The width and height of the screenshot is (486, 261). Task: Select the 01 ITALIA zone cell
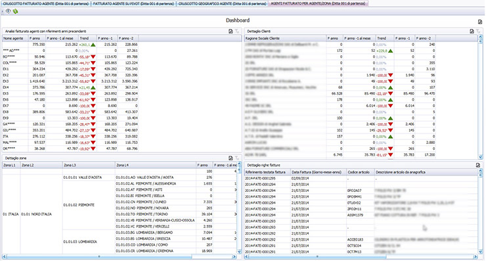pos(11,214)
